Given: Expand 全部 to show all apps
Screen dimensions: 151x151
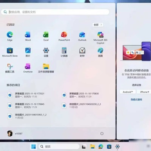Looking at the screenshot, I should pos(98,25).
